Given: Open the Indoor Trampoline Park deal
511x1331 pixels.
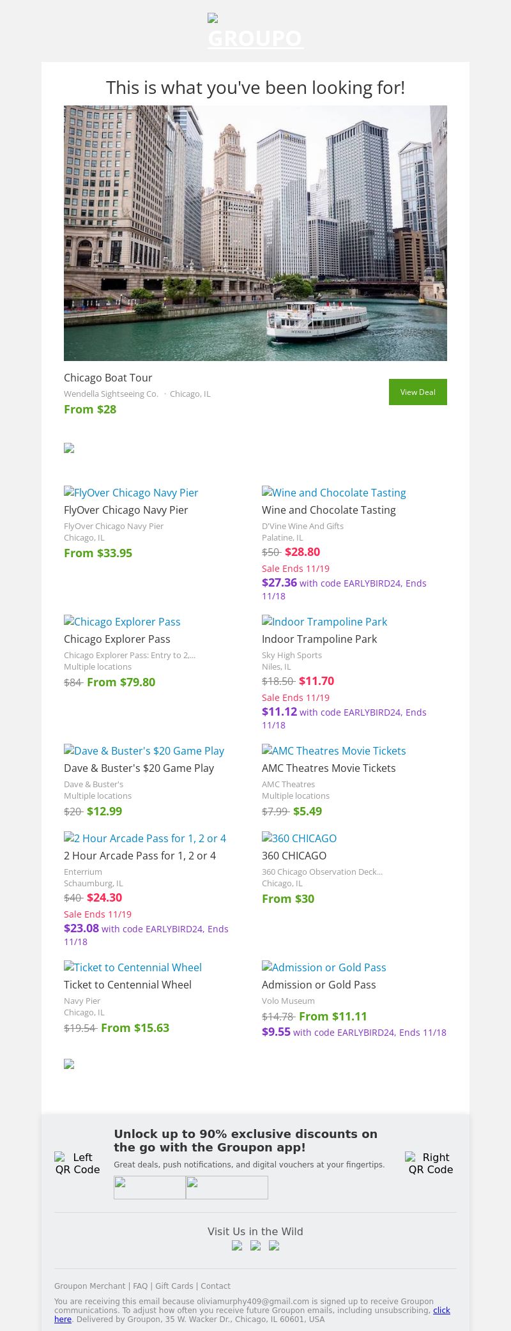Looking at the screenshot, I should point(324,622).
